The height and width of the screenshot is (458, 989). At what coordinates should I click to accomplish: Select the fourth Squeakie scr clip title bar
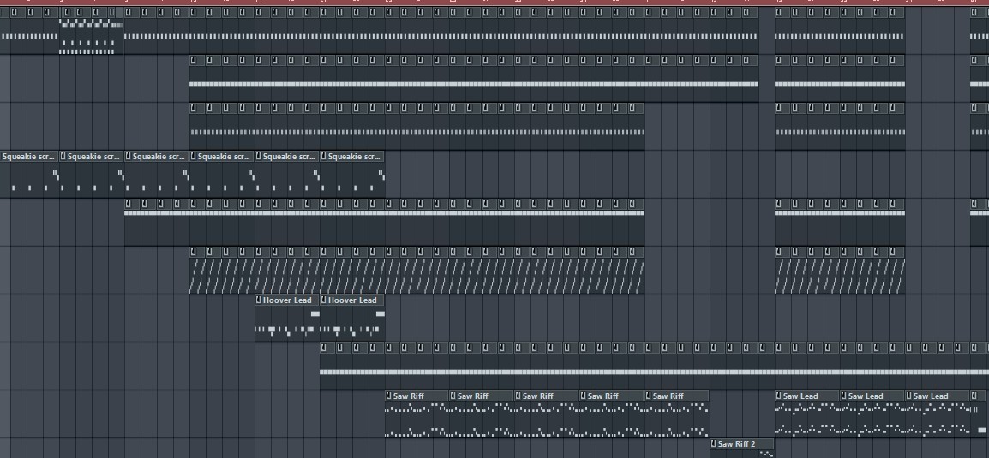click(225, 157)
